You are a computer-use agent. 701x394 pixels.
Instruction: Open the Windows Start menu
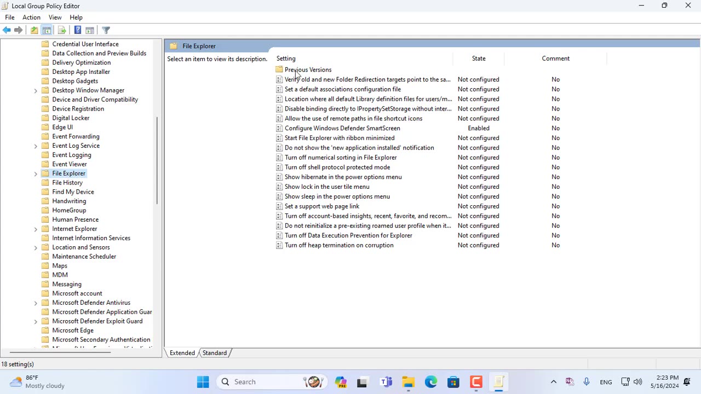[203, 382]
